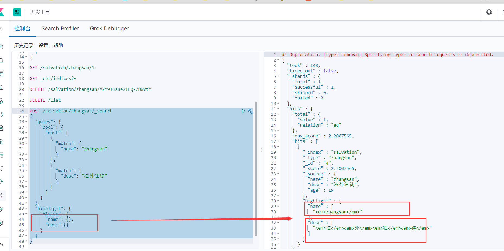Switch to the Search Profiler tab
This screenshot has height=251, width=504.
pyautogui.click(x=60, y=28)
